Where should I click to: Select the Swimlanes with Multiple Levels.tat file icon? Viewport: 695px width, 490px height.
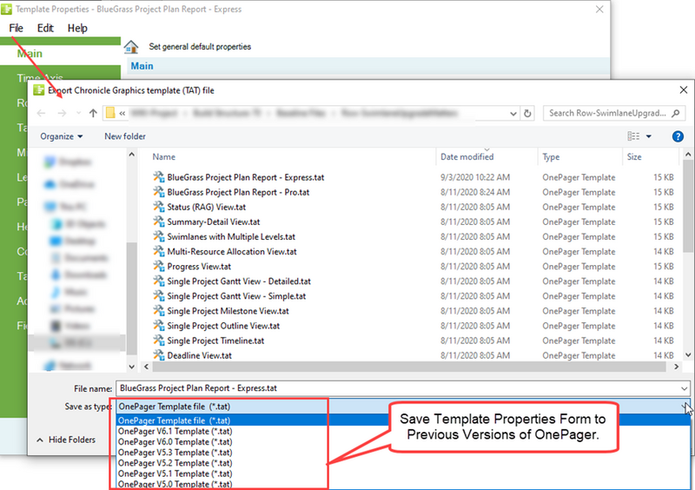(159, 236)
